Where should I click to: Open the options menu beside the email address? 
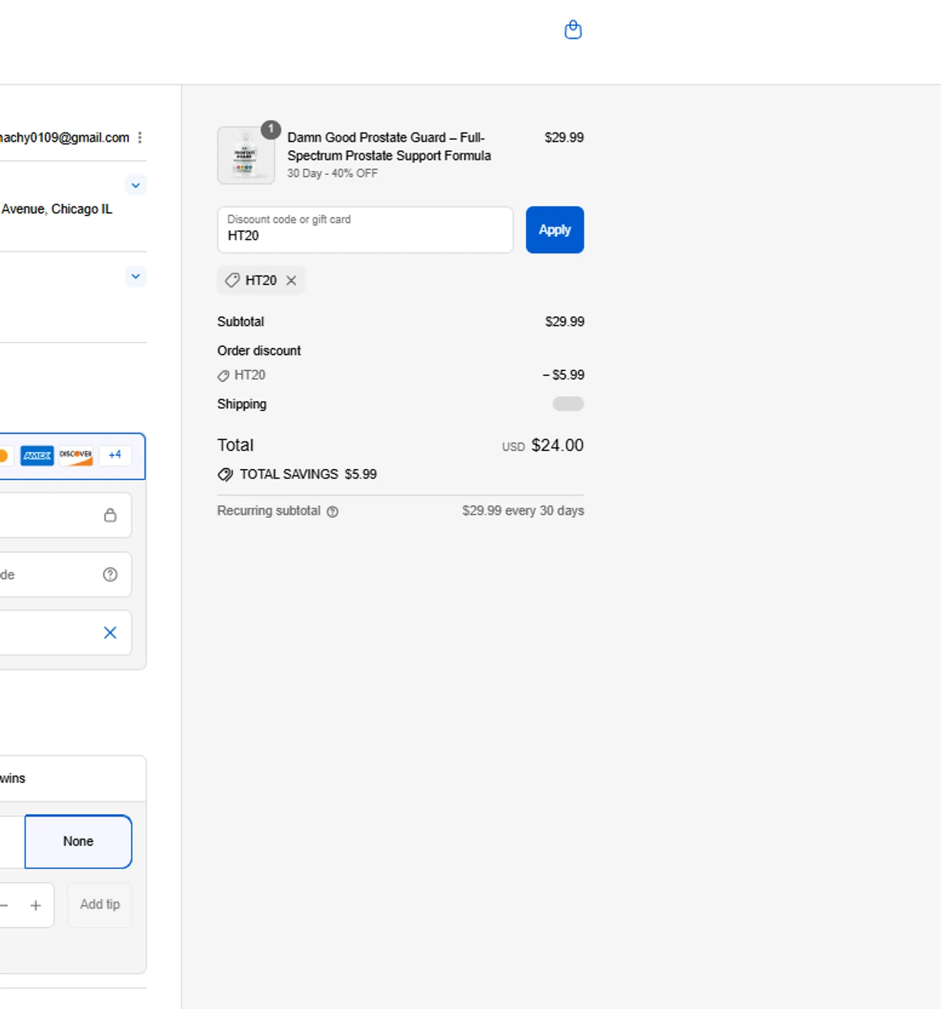pyautogui.click(x=140, y=137)
